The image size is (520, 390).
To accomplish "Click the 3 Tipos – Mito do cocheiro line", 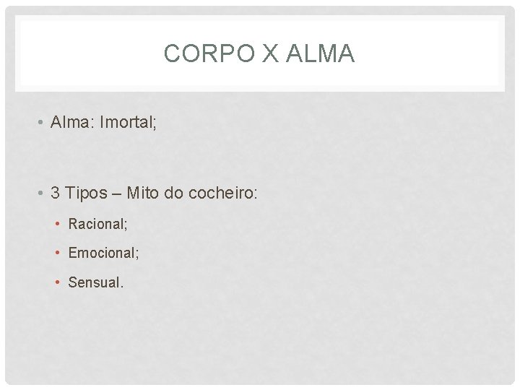I will (x=154, y=193).
